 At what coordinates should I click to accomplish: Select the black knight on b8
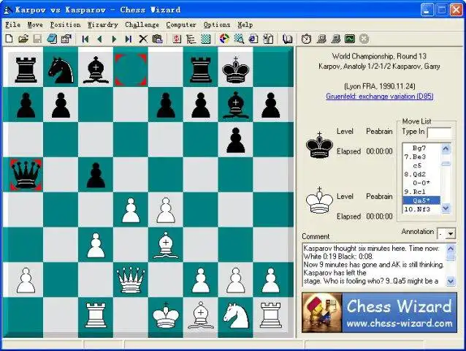61,69
